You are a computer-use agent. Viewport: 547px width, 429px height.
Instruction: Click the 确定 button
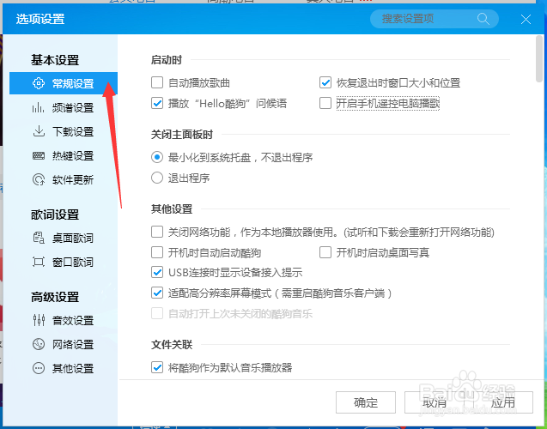[366, 402]
